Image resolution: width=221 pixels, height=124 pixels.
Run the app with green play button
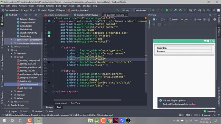click(x=153, y=10)
